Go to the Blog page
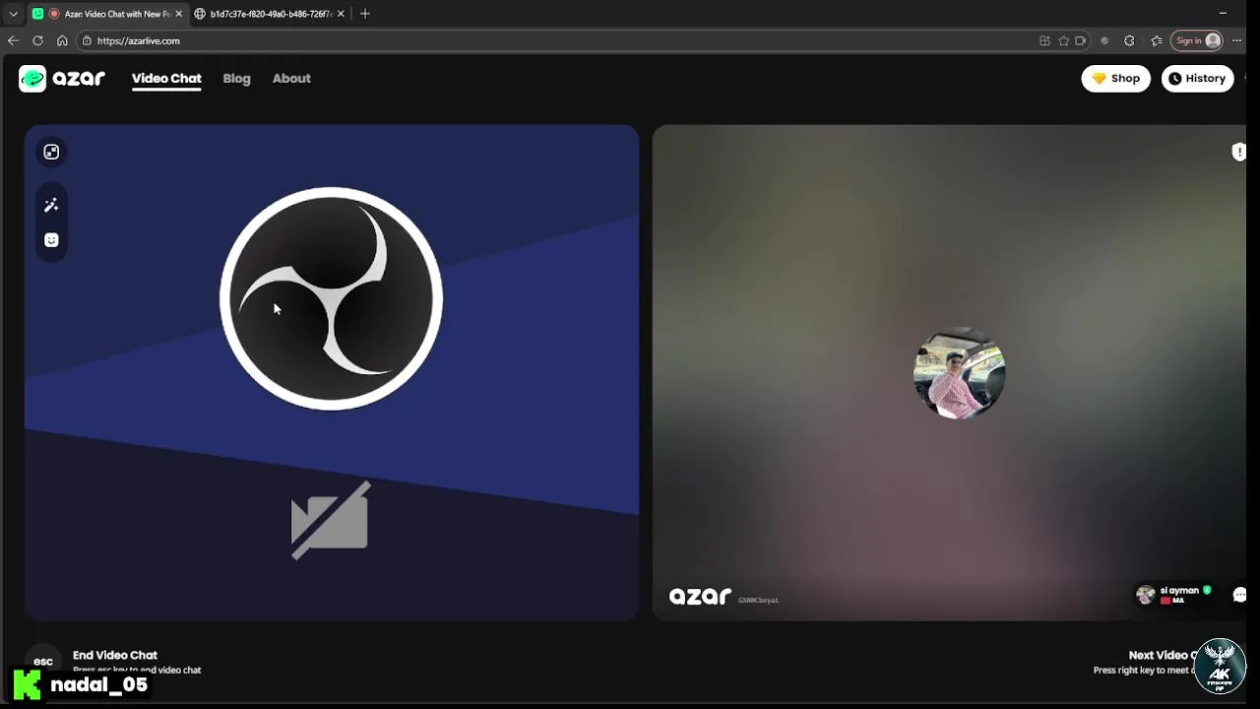The image size is (1260, 709). [x=236, y=79]
